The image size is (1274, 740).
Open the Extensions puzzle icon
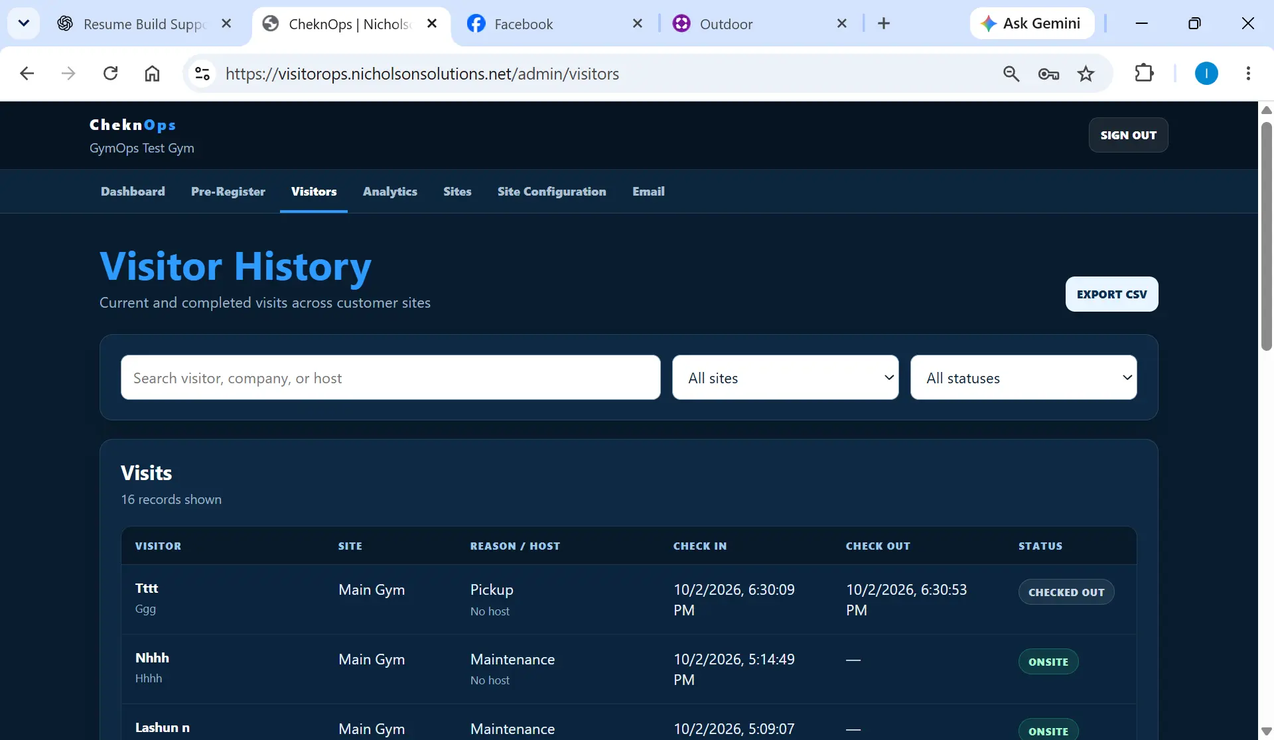click(x=1144, y=73)
